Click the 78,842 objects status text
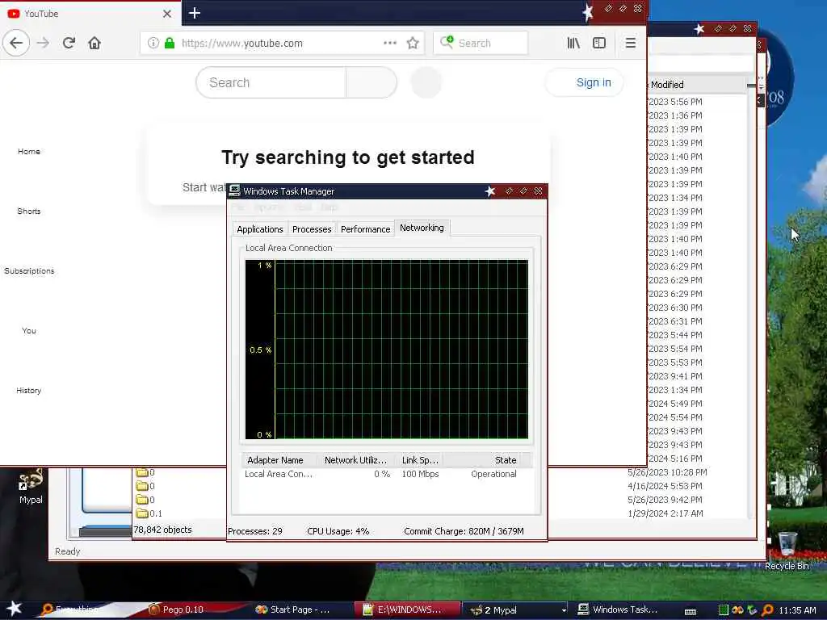Image resolution: width=827 pixels, height=620 pixels. 162,530
